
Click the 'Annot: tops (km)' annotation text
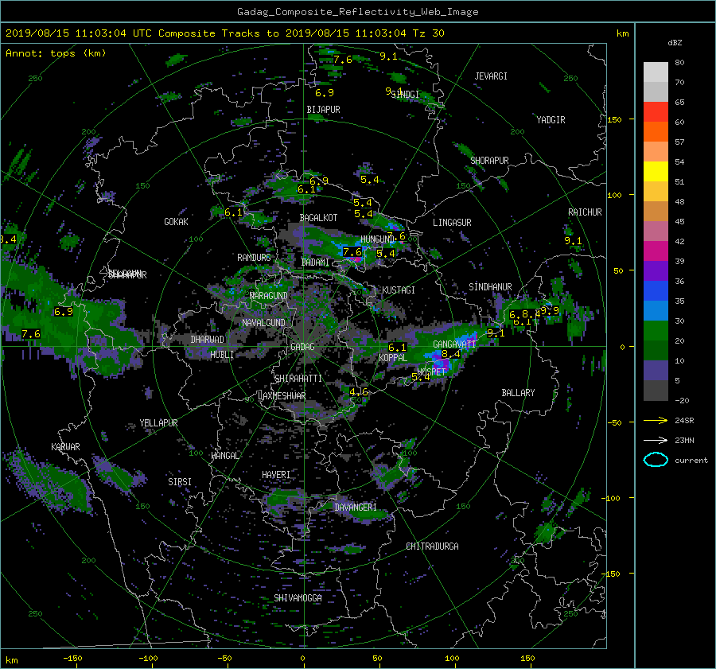click(x=56, y=53)
